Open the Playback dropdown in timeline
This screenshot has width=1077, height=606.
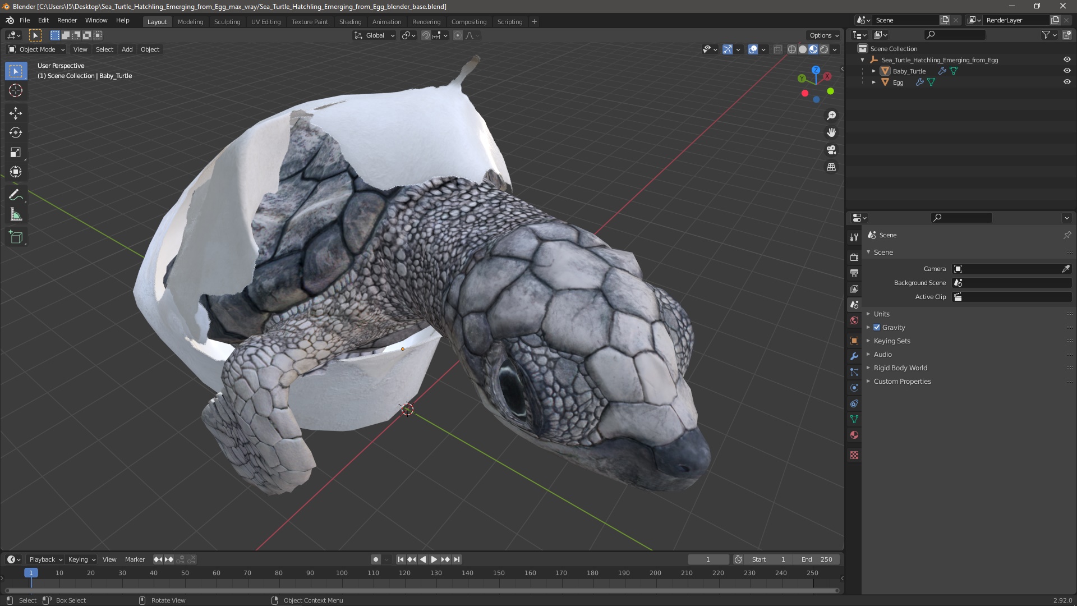(45, 559)
